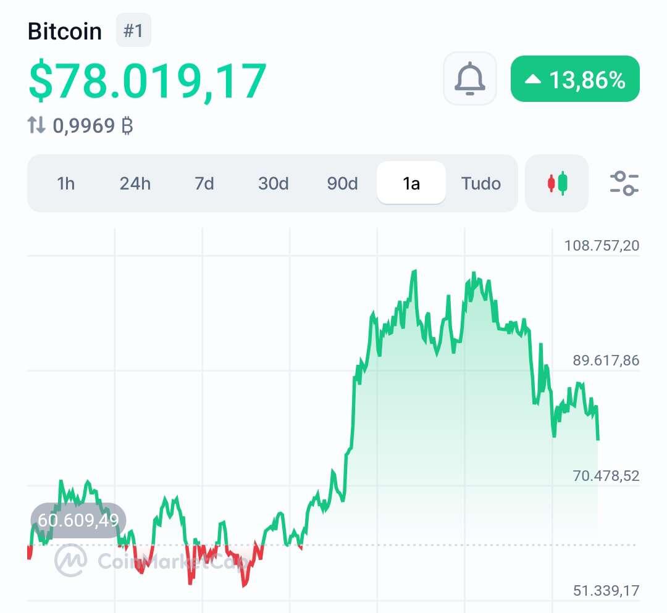Select the 7d timeframe

click(x=204, y=183)
